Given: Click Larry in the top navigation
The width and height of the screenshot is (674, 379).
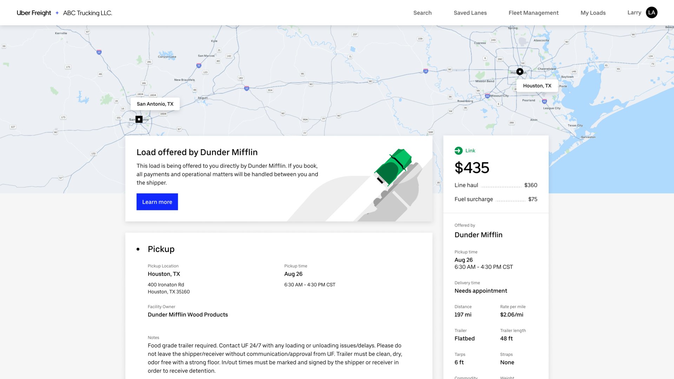Looking at the screenshot, I should pyautogui.click(x=634, y=12).
